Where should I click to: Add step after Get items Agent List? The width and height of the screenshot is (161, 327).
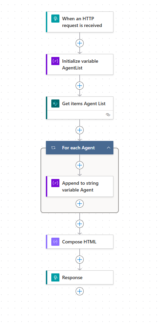click(x=80, y=130)
